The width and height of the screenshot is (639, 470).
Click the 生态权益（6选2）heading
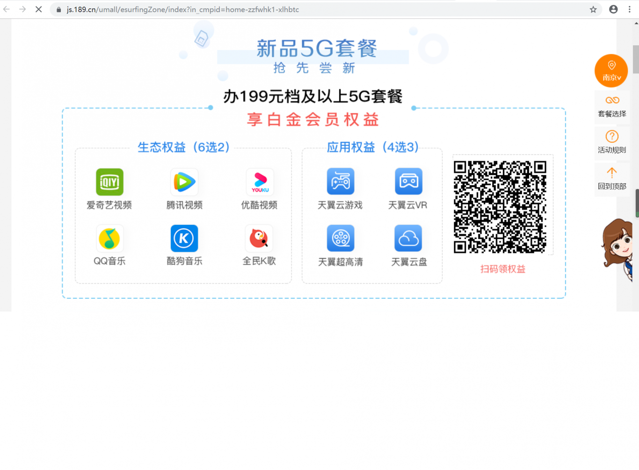184,147
